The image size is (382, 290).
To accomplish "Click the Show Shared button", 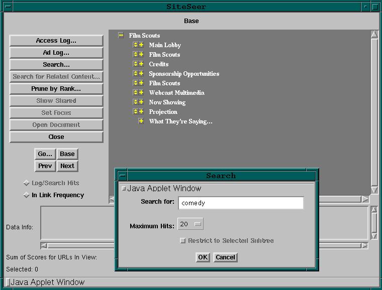I will (56, 101).
